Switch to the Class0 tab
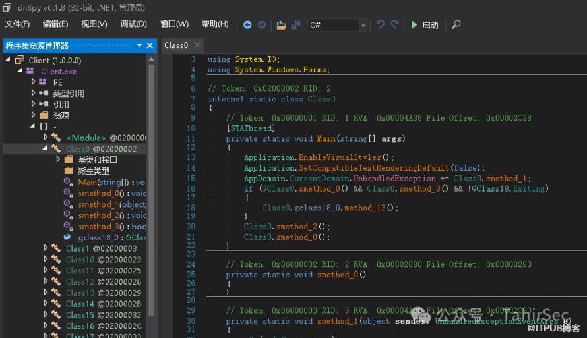Viewport: 587px width, 338px height. pos(176,45)
